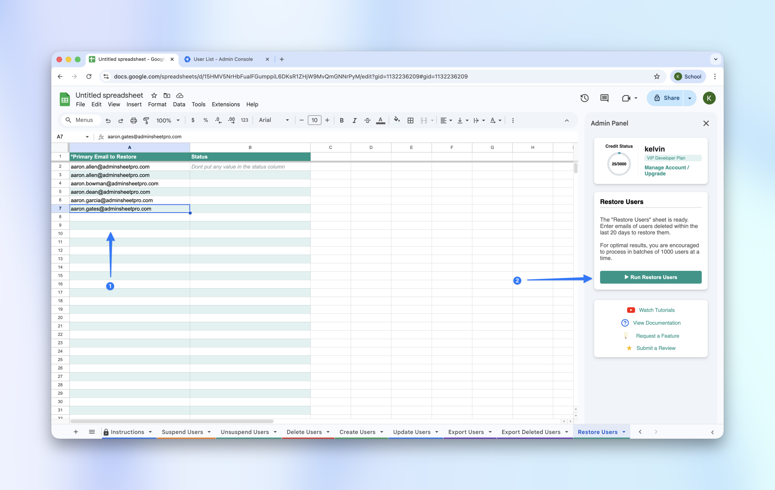Click the borders icon
Screen dimensions: 775x490
[x=410, y=120]
